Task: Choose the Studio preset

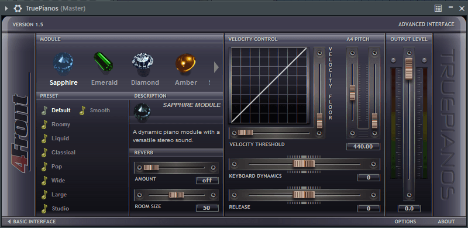Action: click(x=61, y=208)
